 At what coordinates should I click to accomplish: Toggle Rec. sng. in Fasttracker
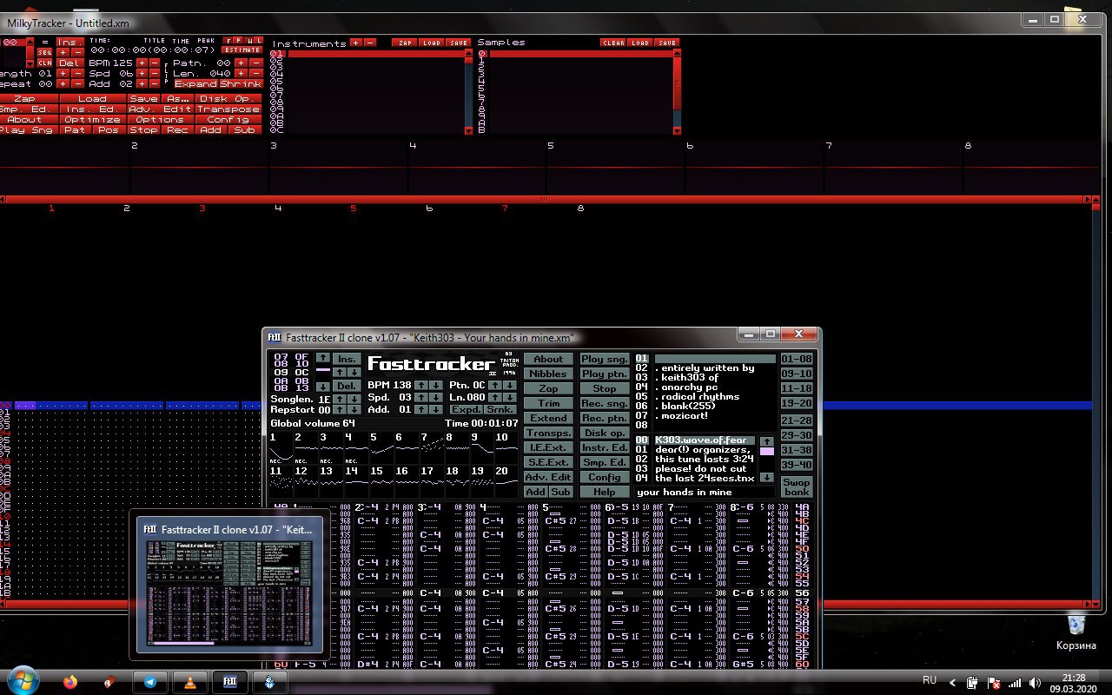(x=605, y=403)
